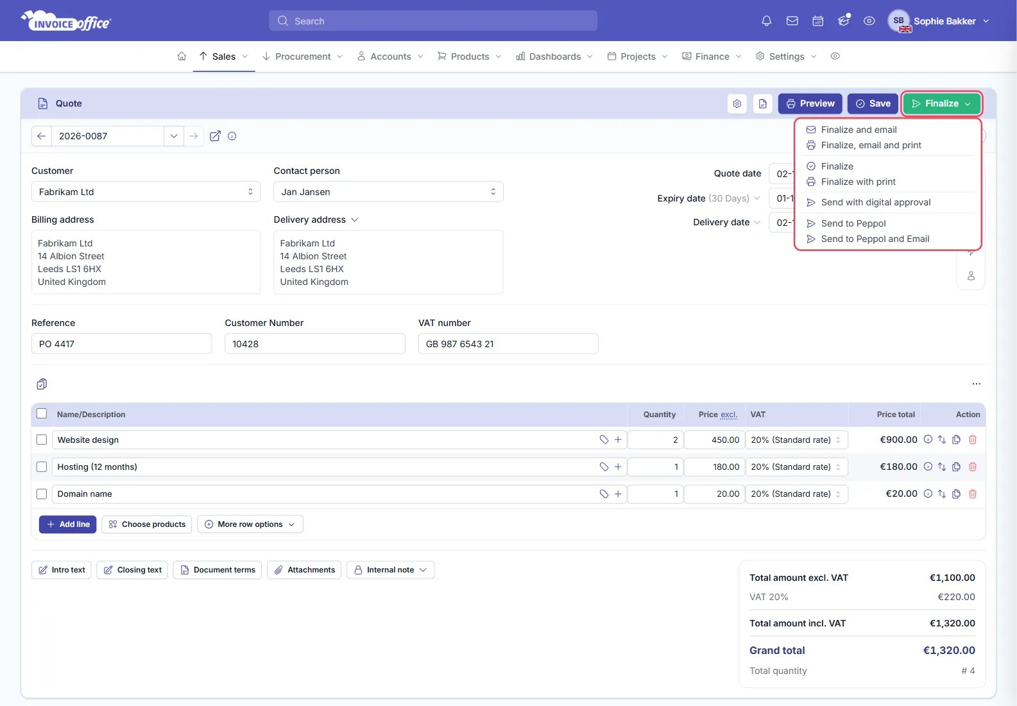Open the Expiry date 30 Days chevron
Image resolution: width=1017 pixels, height=706 pixels.
point(757,198)
